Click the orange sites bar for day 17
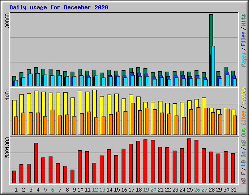The height and width of the screenshot is (195, 249). (133, 119)
